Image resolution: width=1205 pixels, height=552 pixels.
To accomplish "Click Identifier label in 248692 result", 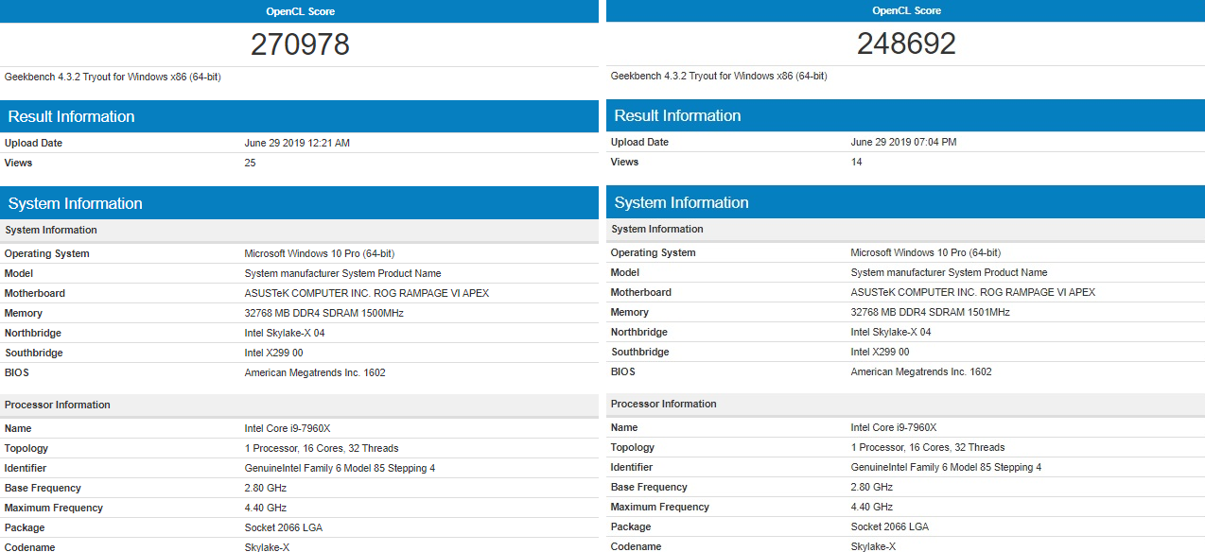I will (632, 467).
